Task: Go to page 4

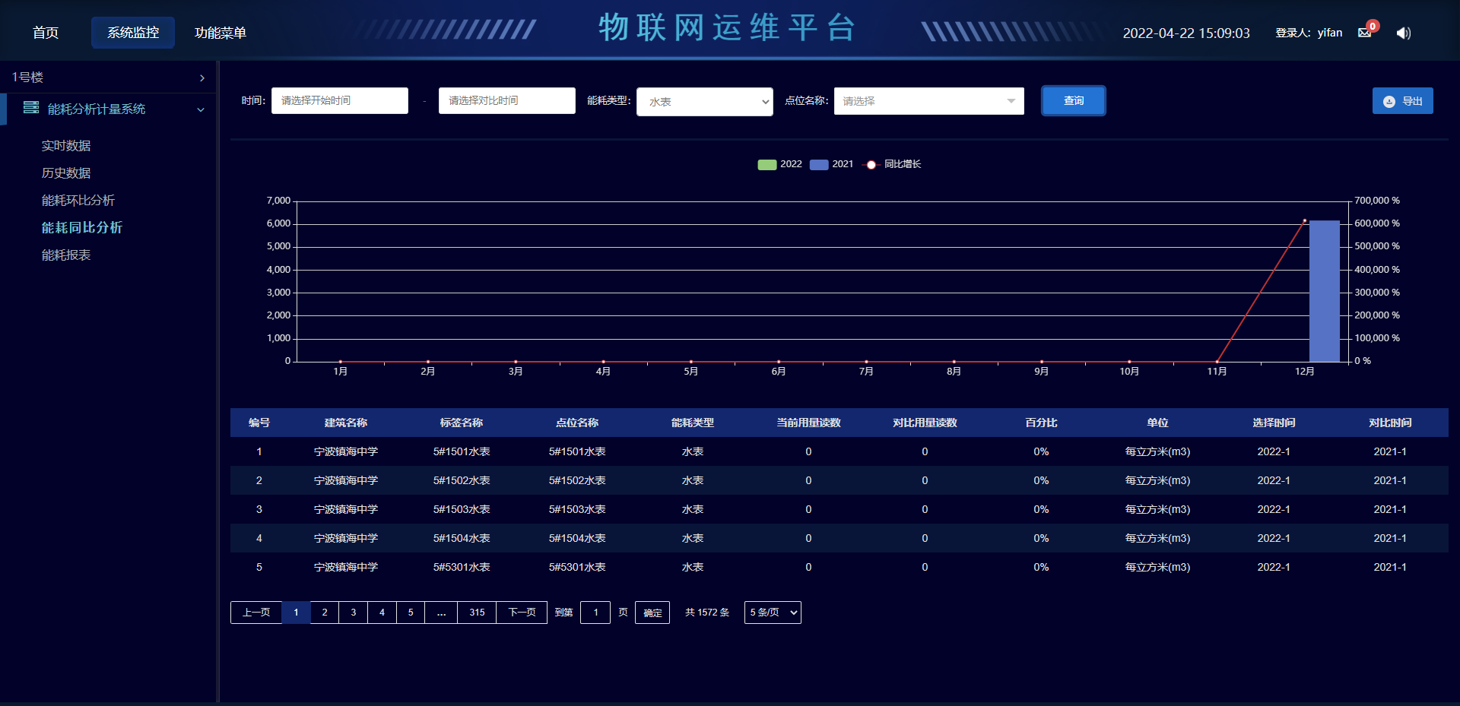Action: [382, 613]
